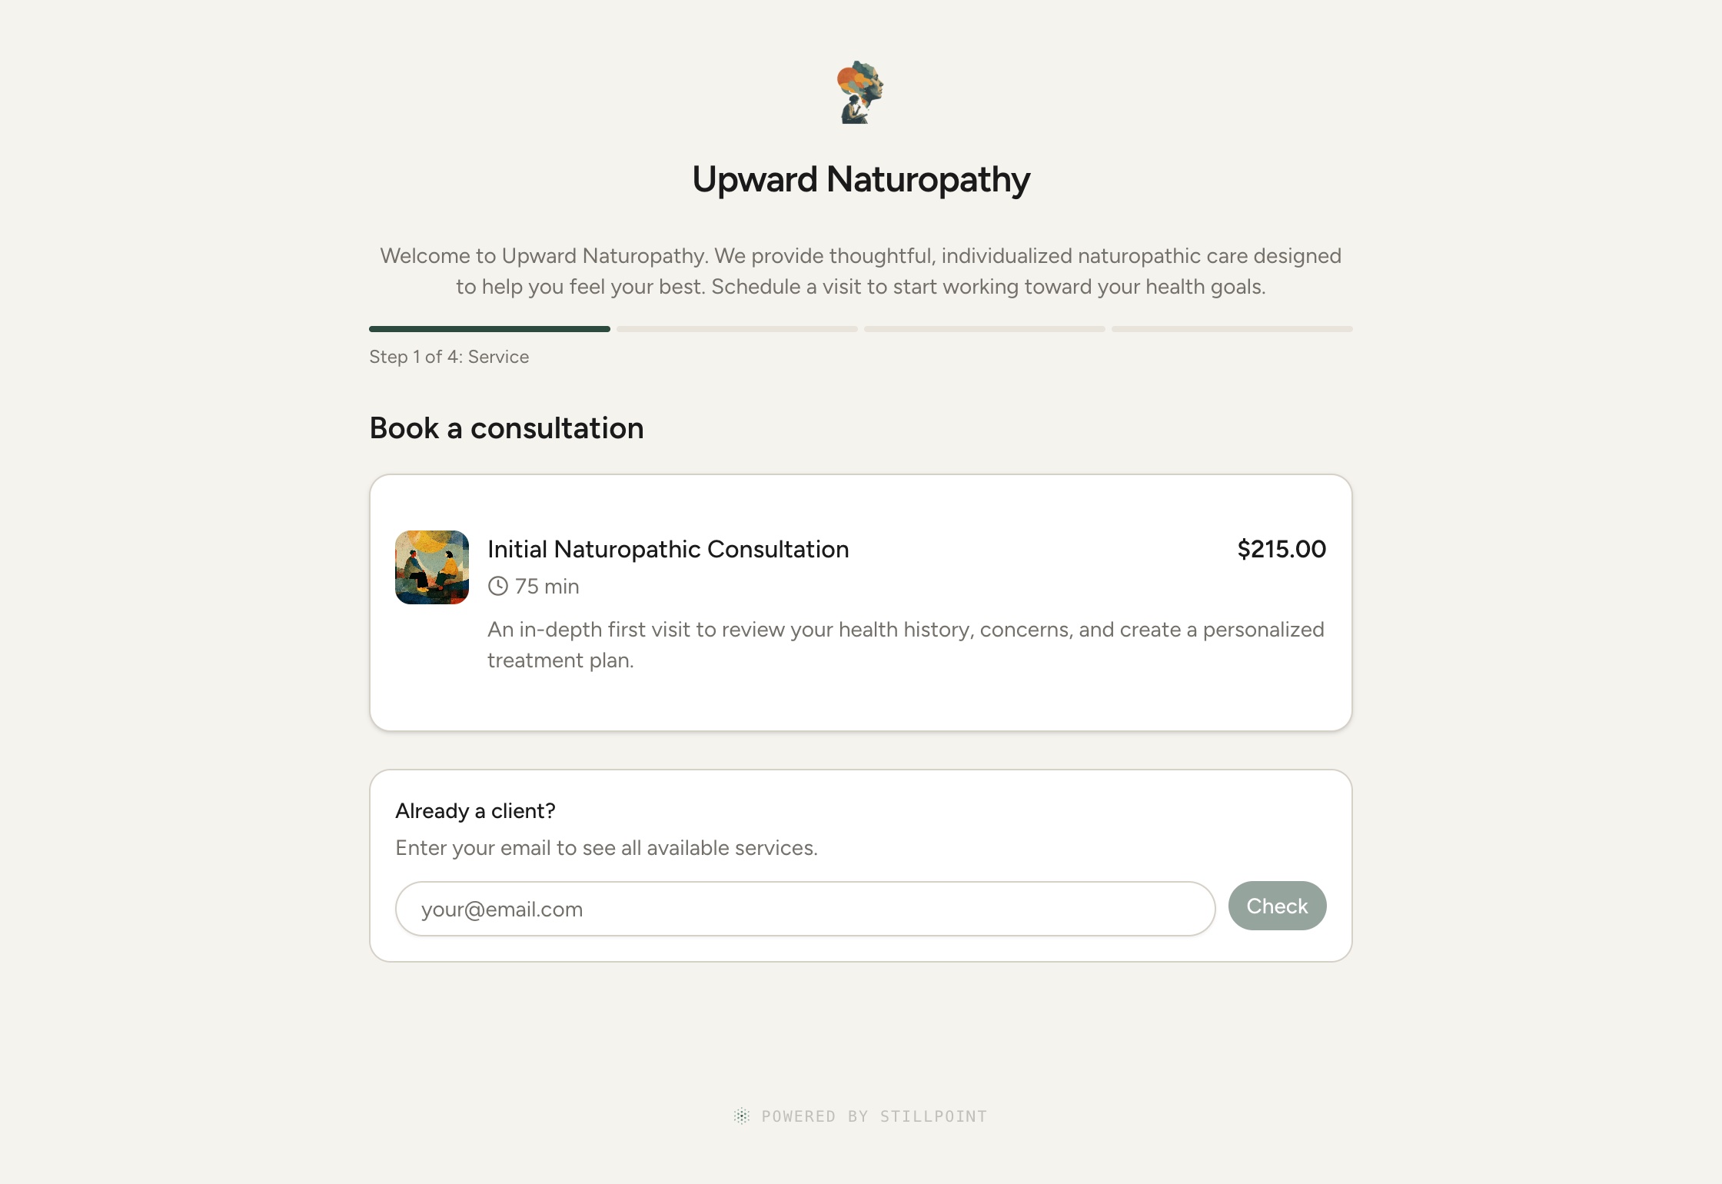1722x1184 pixels.
Task: Click the "Book a consultation" heading
Action: pyautogui.click(x=507, y=428)
